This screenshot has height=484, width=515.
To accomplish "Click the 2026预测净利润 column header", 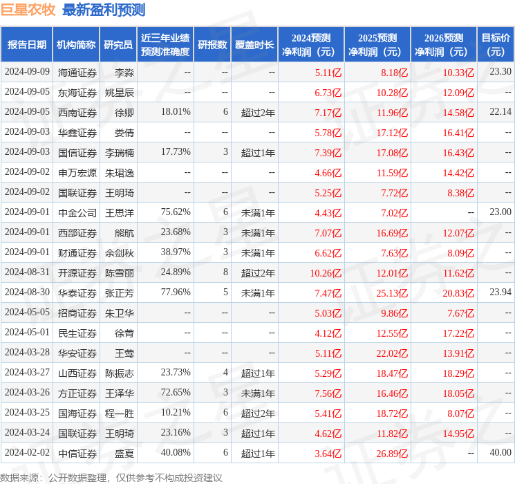I will click(444, 45).
